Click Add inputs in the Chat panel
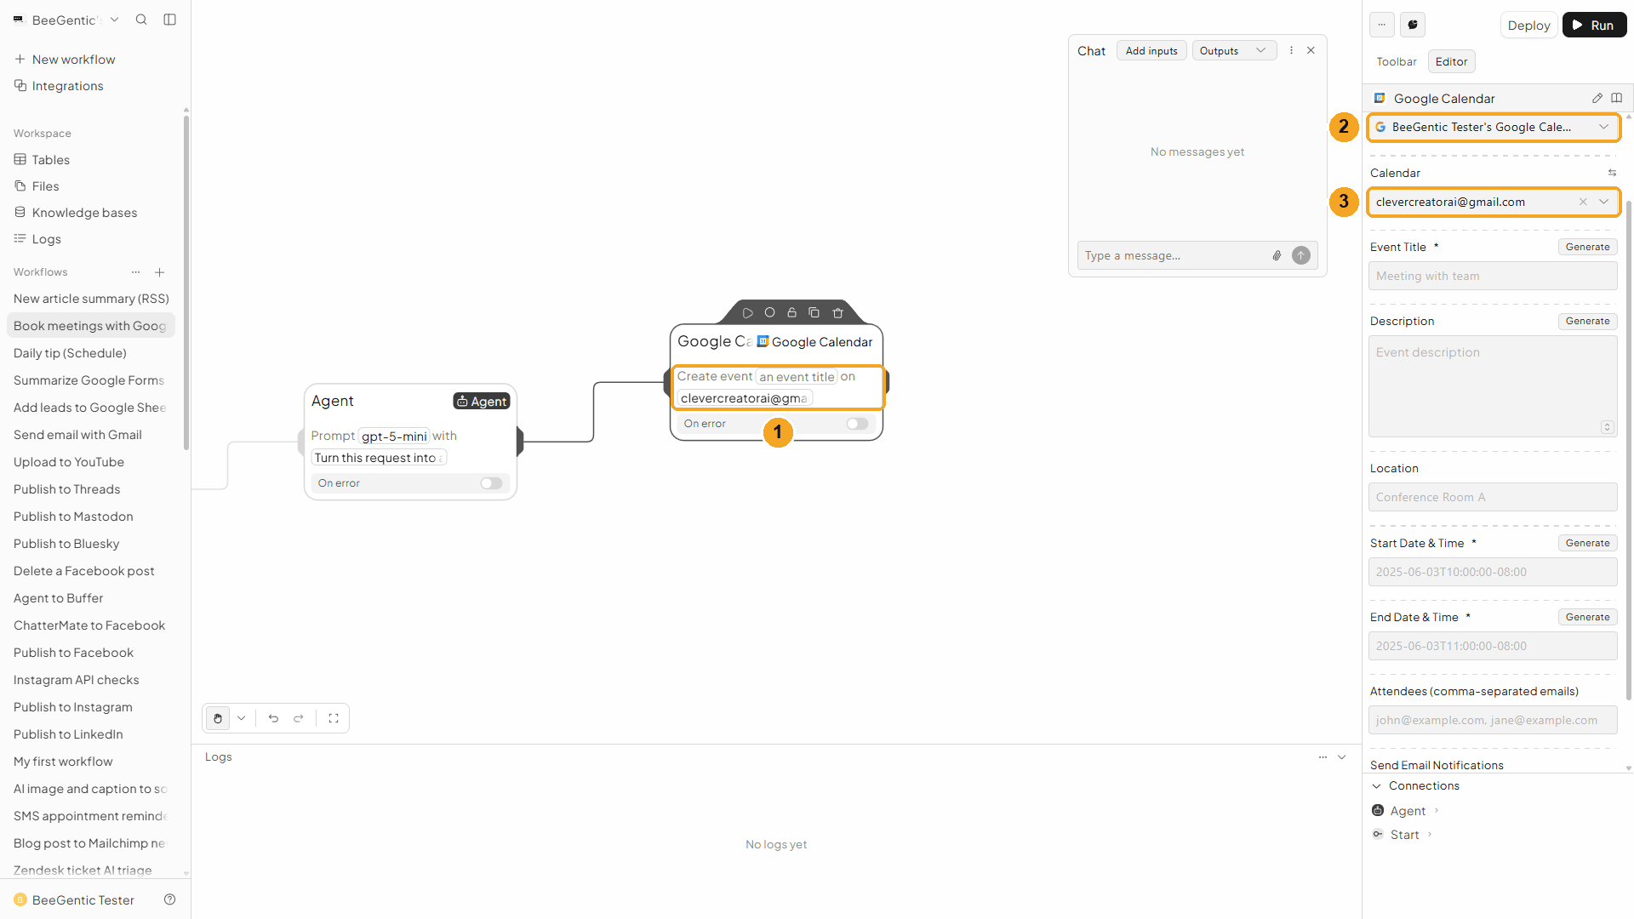This screenshot has height=919, width=1634. coord(1151,50)
